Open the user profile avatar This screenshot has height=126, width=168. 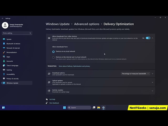(5, 25)
